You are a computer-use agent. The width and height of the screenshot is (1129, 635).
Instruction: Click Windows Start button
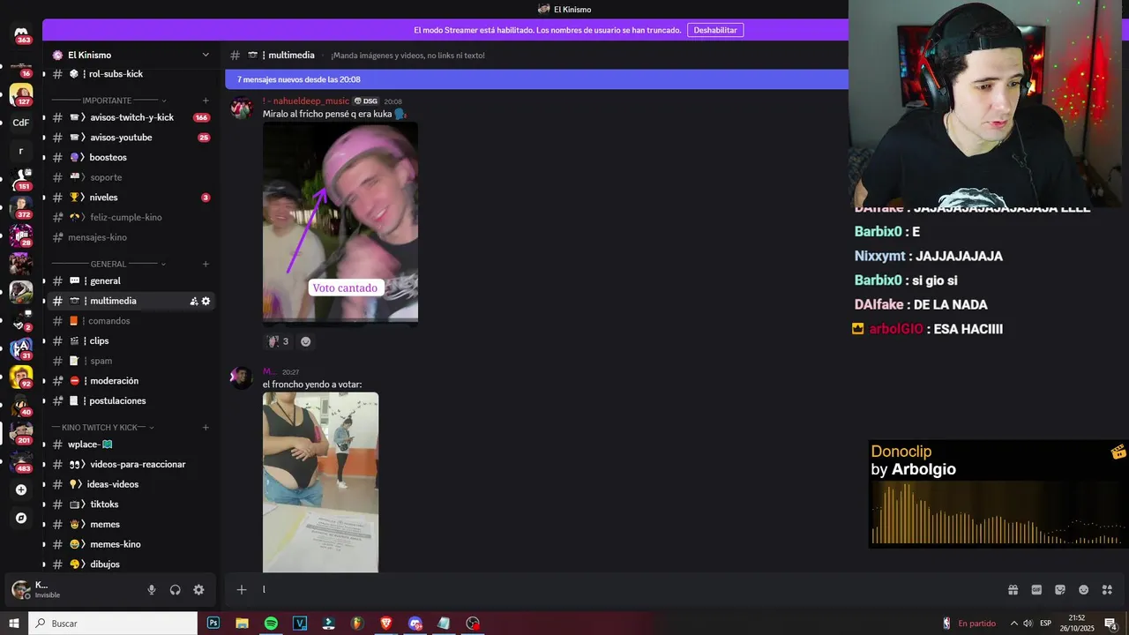(x=14, y=623)
